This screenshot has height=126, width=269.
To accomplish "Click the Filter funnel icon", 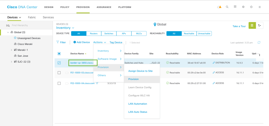I will click(58, 42).
